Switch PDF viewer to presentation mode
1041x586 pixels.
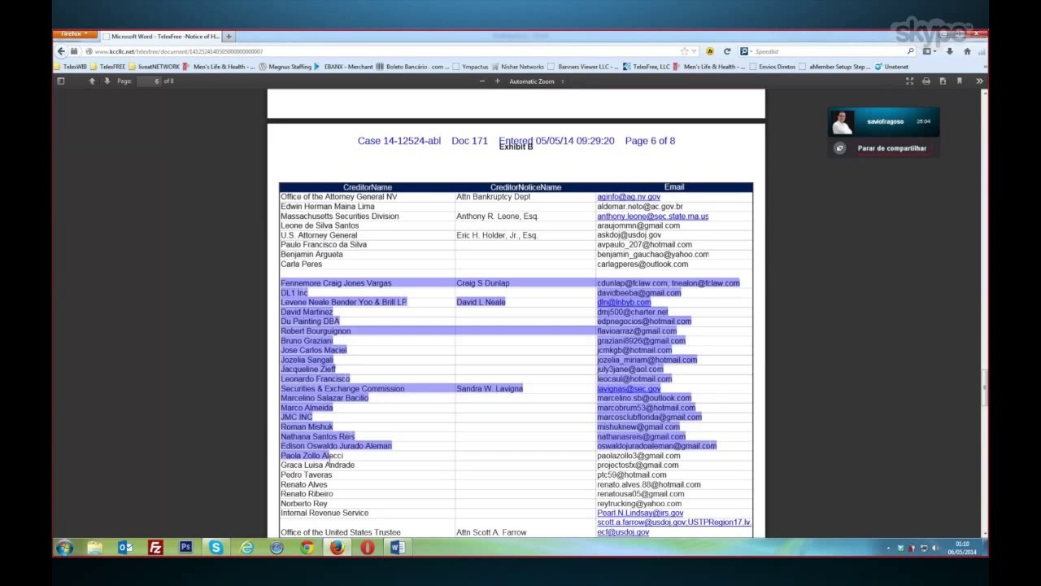(x=909, y=81)
